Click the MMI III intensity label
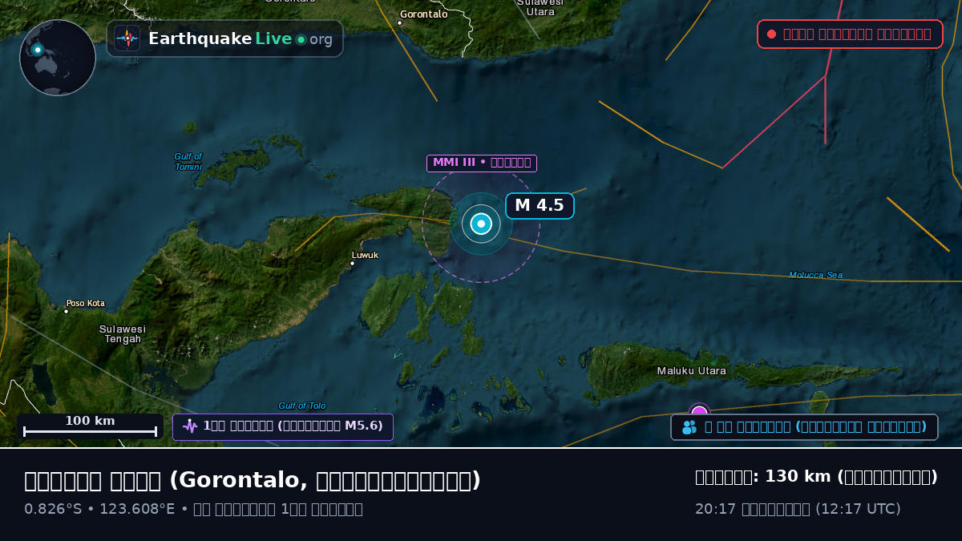Image resolution: width=962 pixels, height=541 pixels. click(482, 164)
